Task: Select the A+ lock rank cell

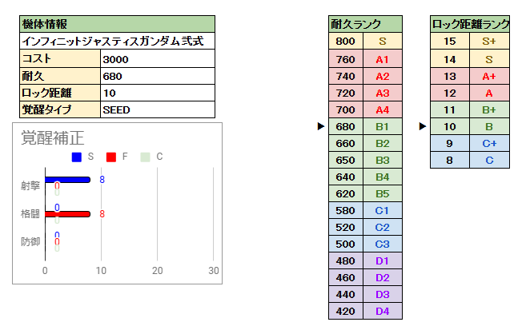Action: [489, 76]
